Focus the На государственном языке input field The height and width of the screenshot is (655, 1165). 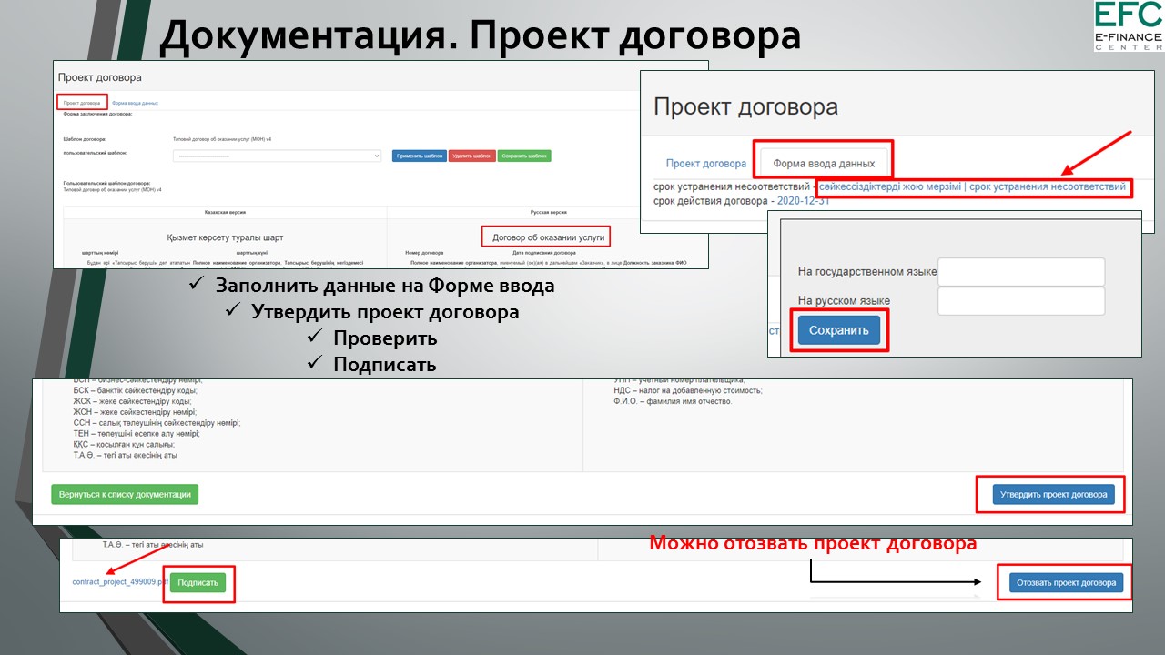[x=1021, y=271]
